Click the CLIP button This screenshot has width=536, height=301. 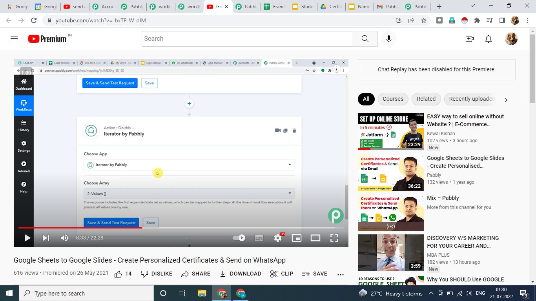(x=282, y=274)
